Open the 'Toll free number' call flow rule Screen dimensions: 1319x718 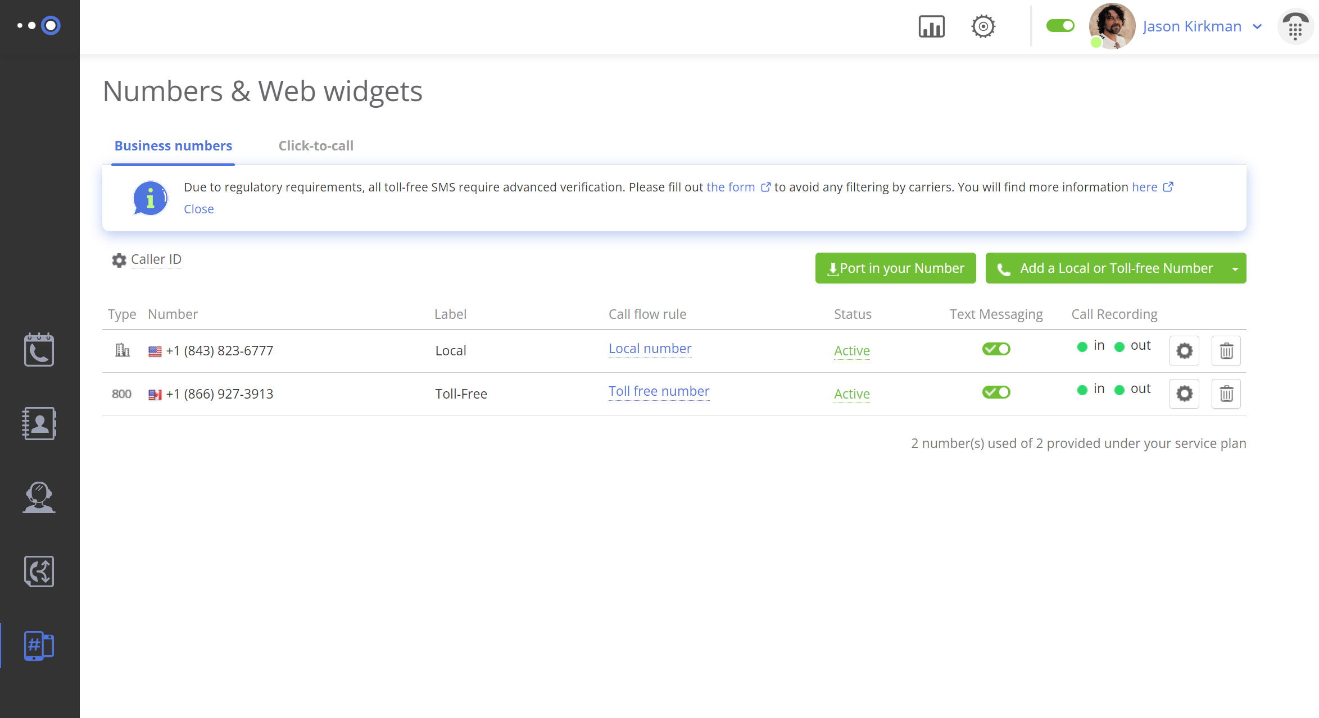[659, 391]
